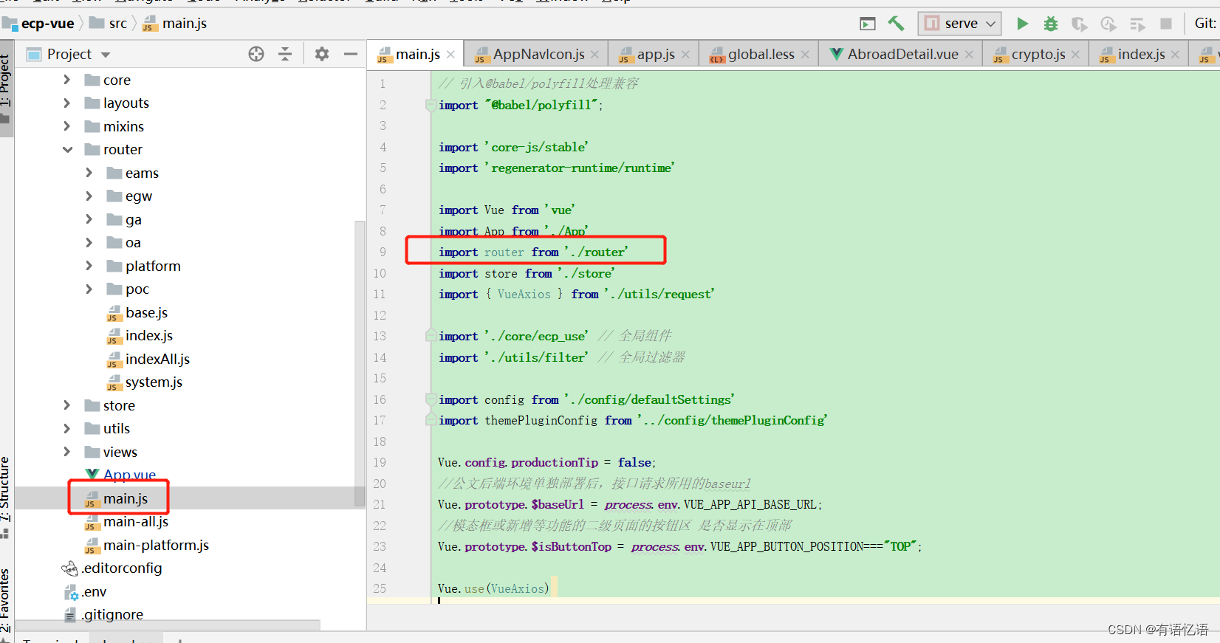
Task: Click the Project panel vertical scrollbar
Action: (360, 363)
